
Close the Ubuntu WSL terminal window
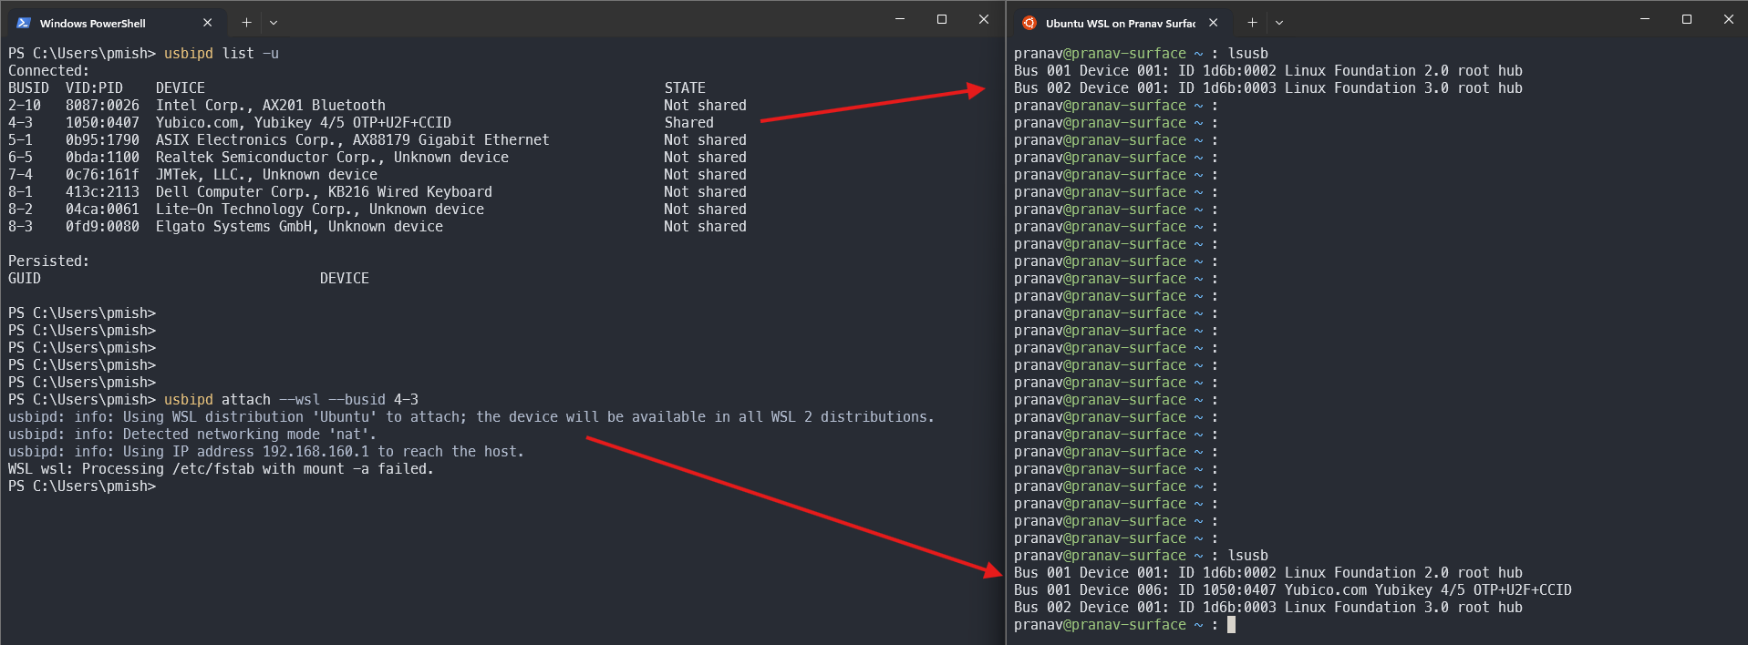point(1728,19)
